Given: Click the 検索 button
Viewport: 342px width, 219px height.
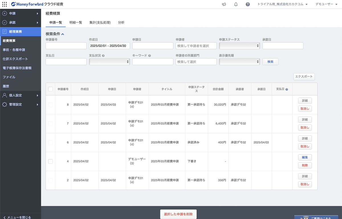Looking at the screenshot, I should coord(270,62).
